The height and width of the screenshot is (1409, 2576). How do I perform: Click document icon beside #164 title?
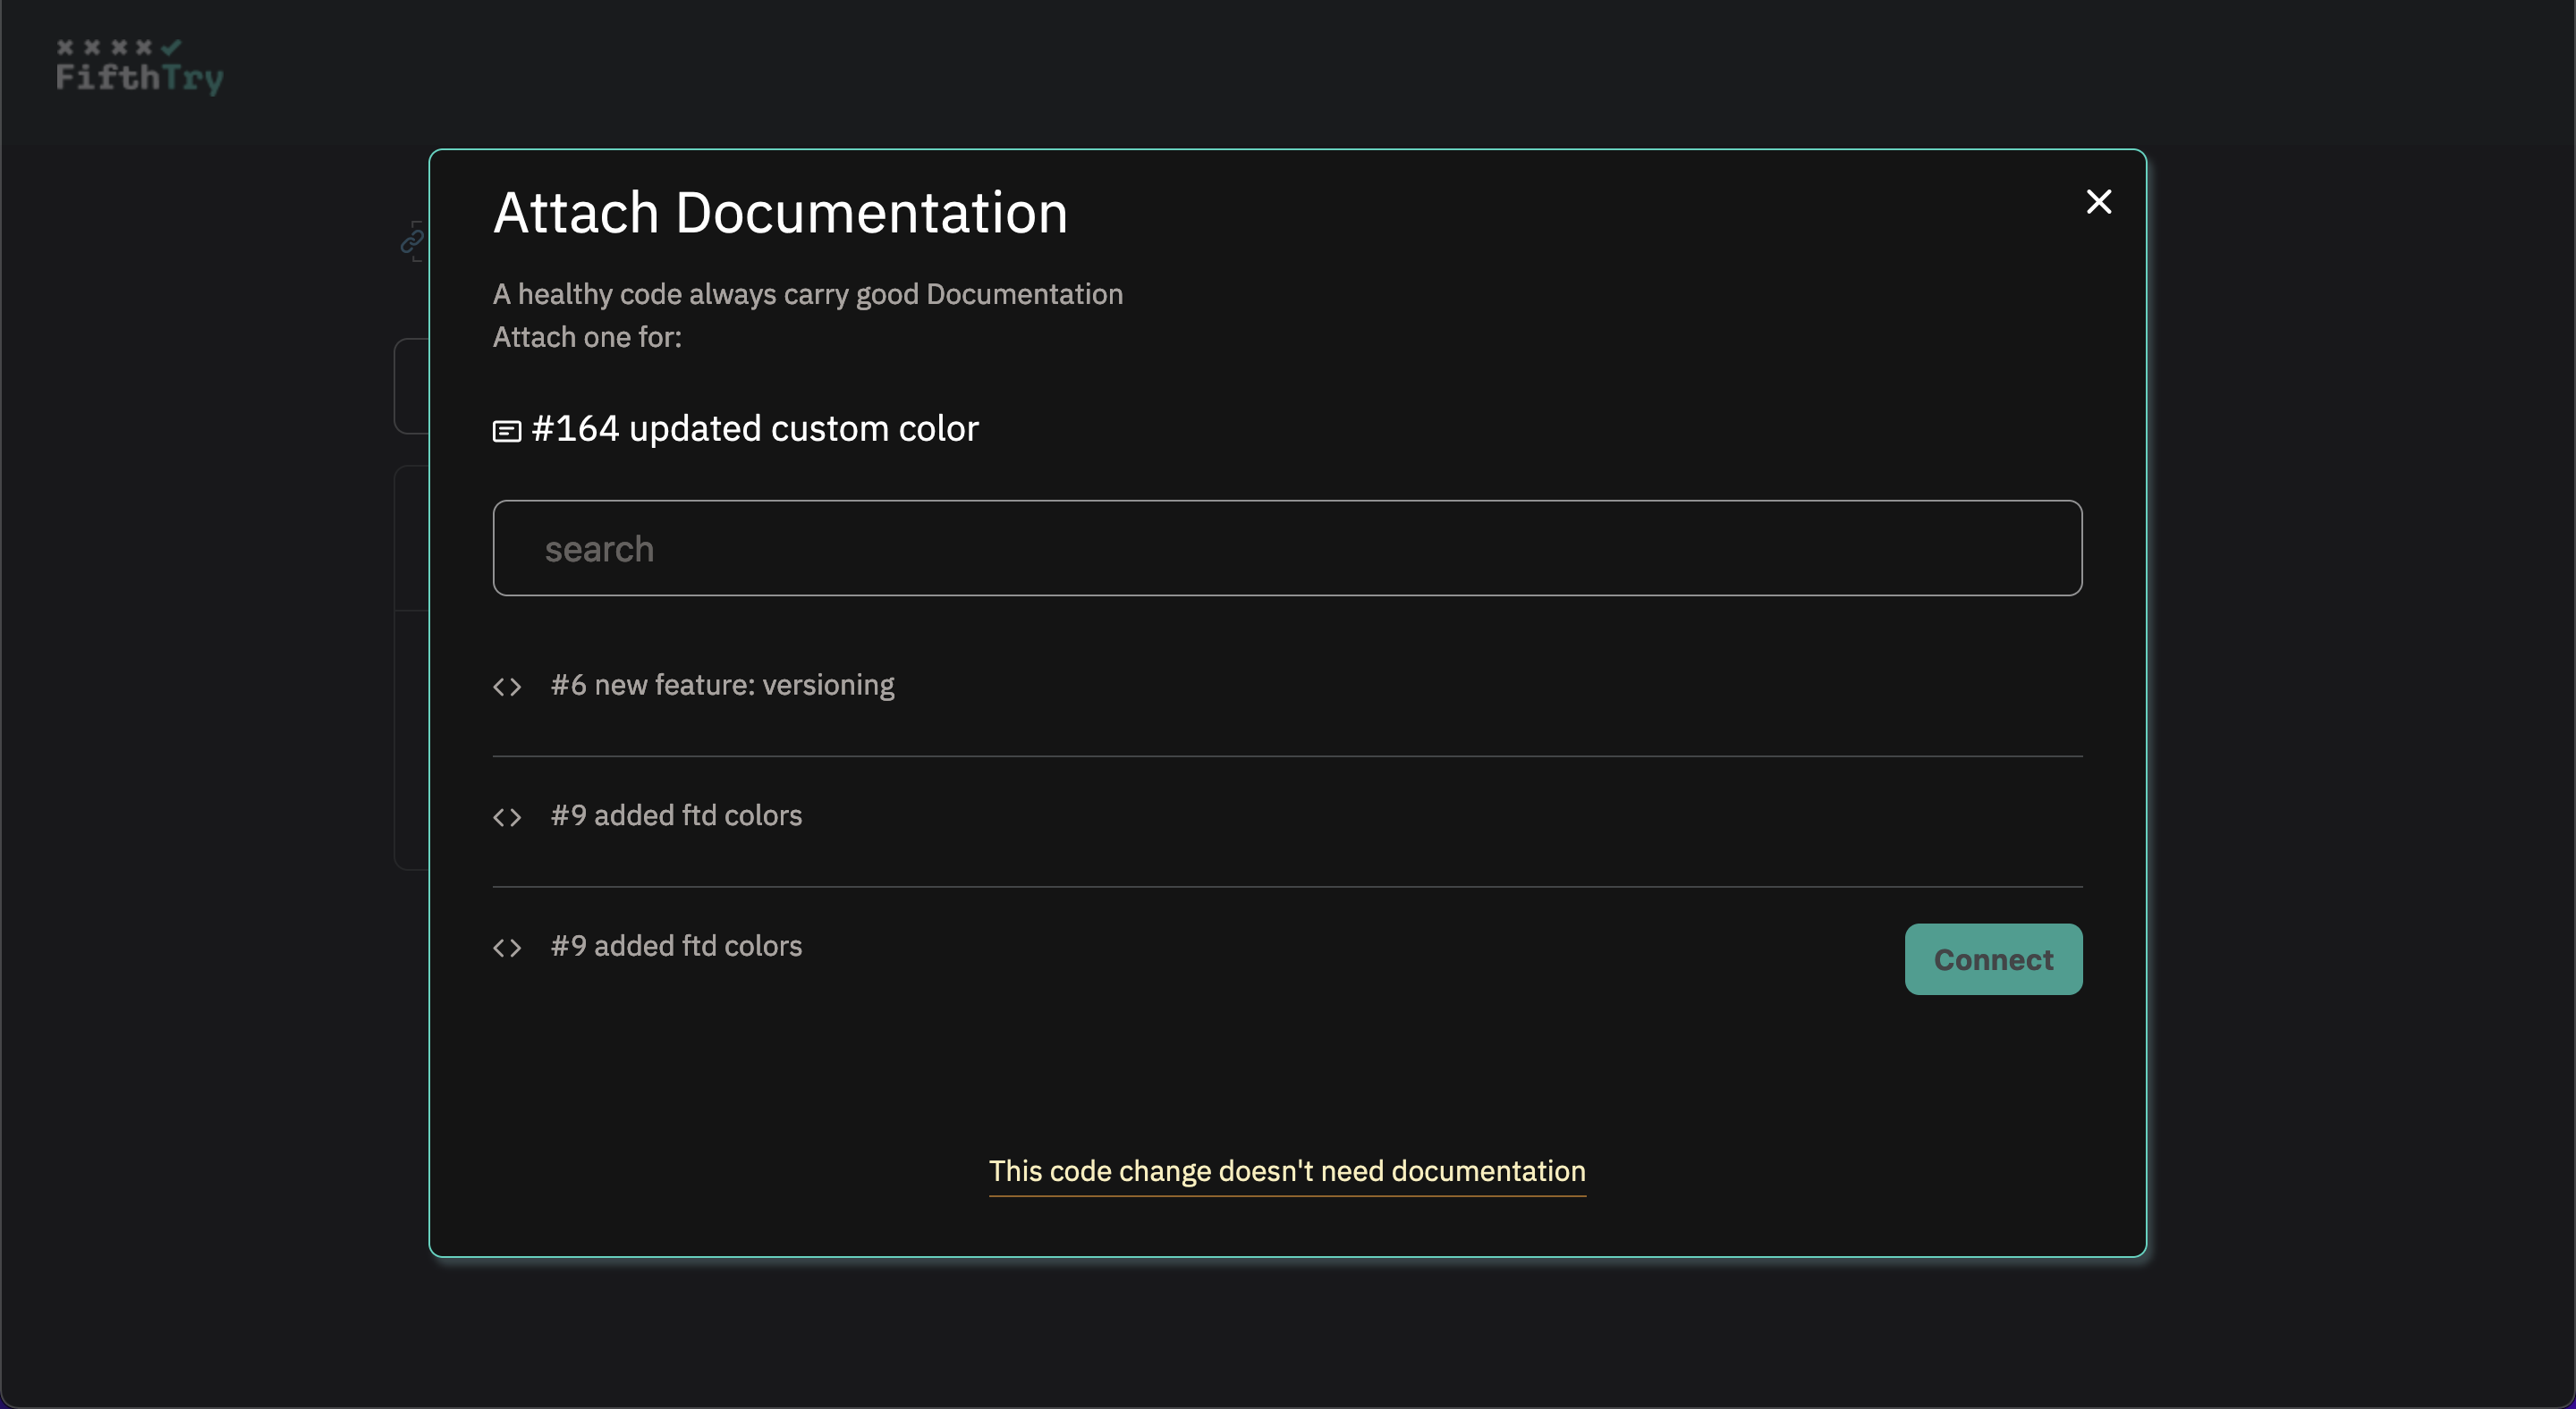tap(507, 431)
